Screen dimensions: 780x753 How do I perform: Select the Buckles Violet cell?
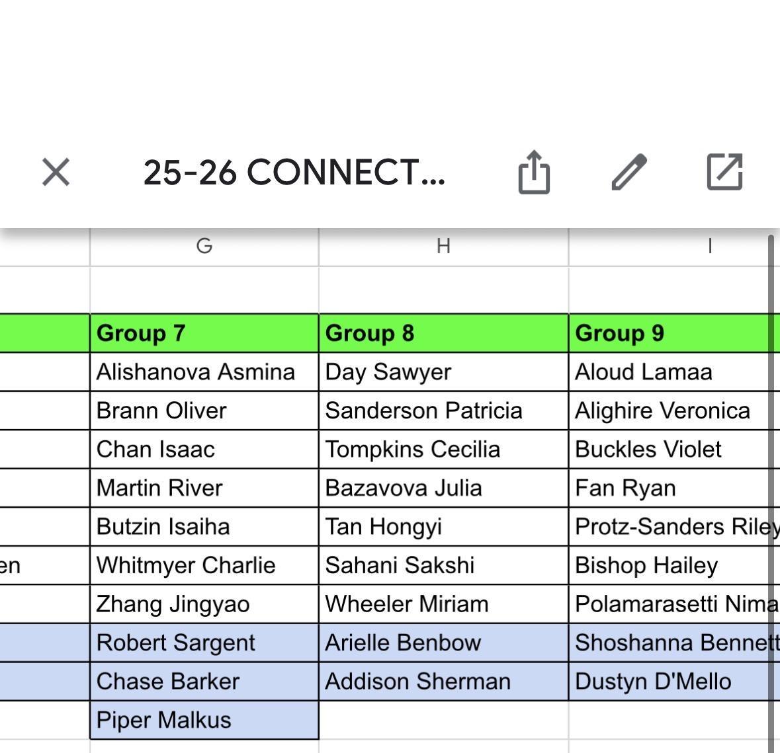(x=668, y=450)
